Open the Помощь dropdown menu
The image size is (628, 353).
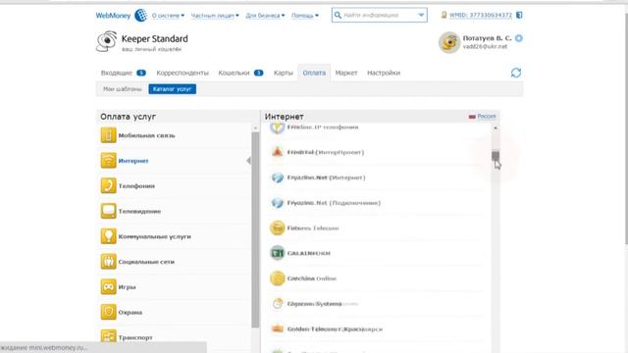pyautogui.click(x=305, y=16)
